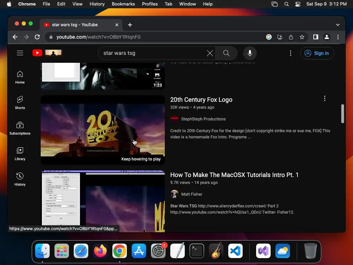353x265 pixels.
Task: Reload the YouTube page
Action: pos(37,37)
